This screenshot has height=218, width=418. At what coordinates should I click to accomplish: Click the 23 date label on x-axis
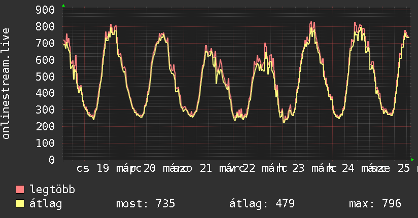tap(298, 168)
